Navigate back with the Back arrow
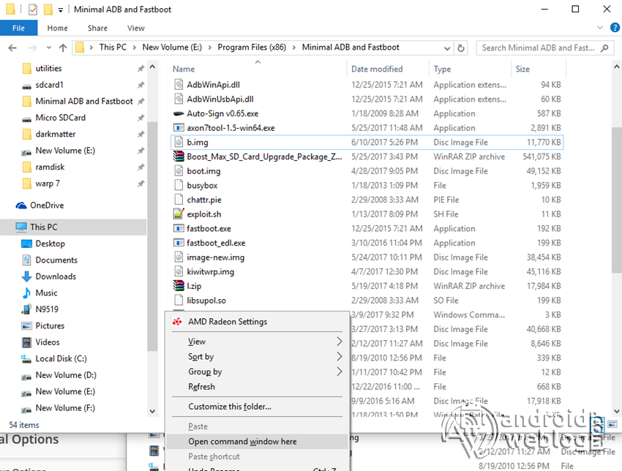This screenshot has width=622, height=471. coord(12,48)
